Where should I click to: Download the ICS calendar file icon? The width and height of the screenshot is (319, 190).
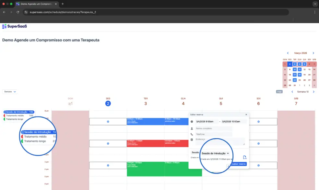point(245,158)
